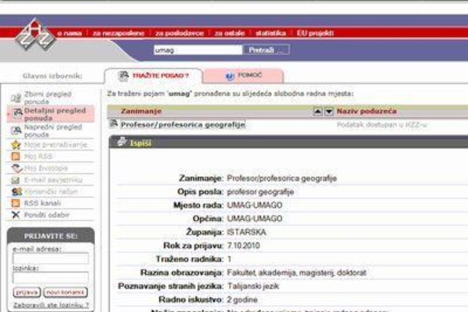Image resolution: width=468 pixels, height=312 pixels.
Task: Focus the e-mail adresa input field
Action: point(50,258)
